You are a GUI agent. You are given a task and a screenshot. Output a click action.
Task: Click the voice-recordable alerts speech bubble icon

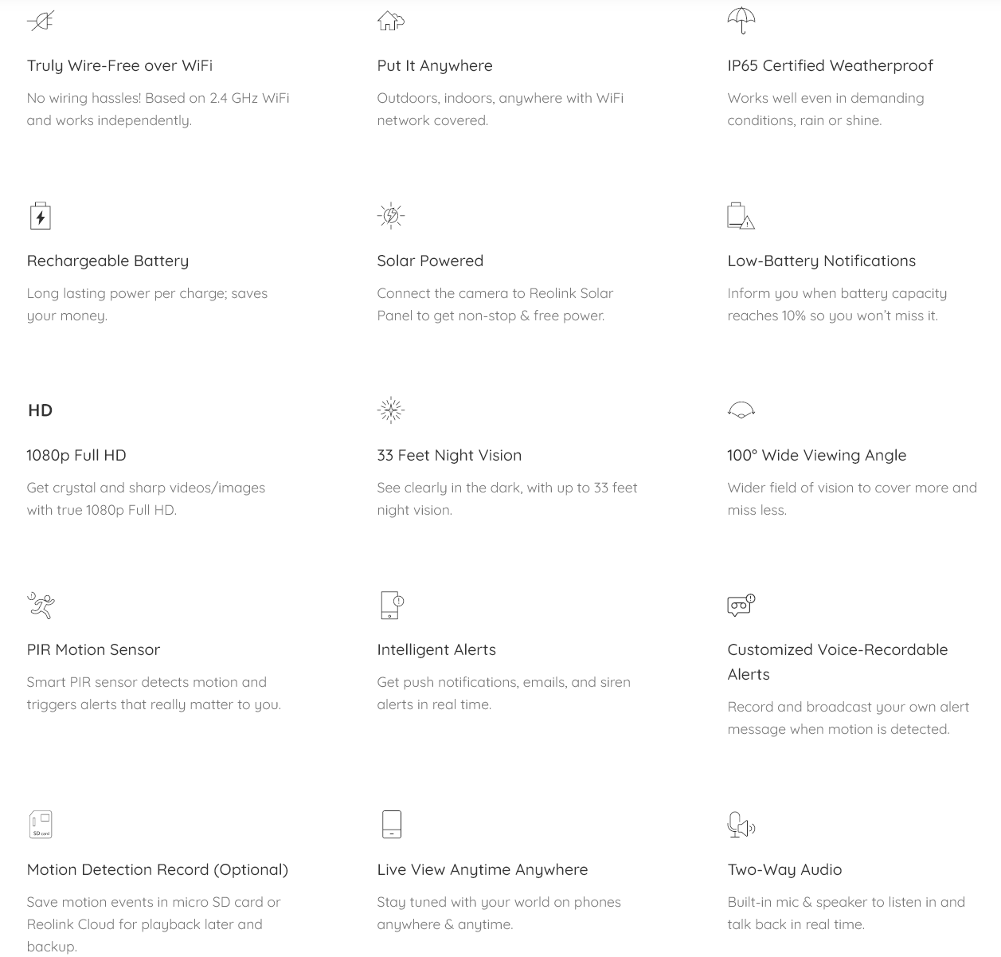(x=741, y=606)
